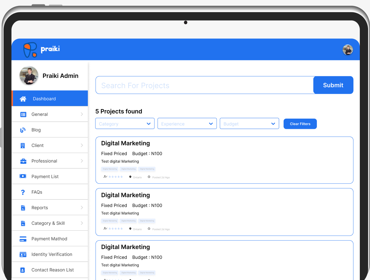Open the first Digital Marketing project title
Viewport: 370px width, 280px height.
pyautogui.click(x=125, y=143)
